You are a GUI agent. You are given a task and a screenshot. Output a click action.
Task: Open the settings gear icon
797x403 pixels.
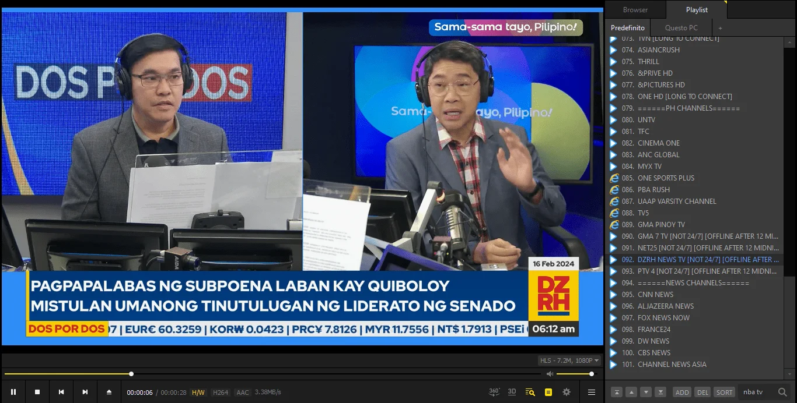tap(567, 392)
